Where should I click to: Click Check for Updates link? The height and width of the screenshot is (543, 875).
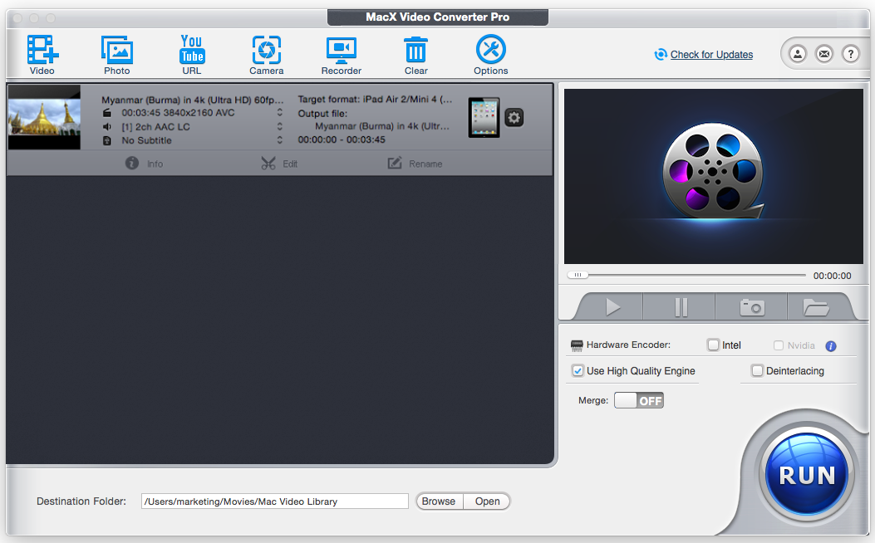pos(711,55)
